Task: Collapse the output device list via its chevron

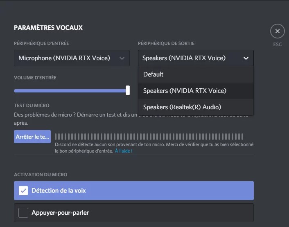Action: click(246, 58)
